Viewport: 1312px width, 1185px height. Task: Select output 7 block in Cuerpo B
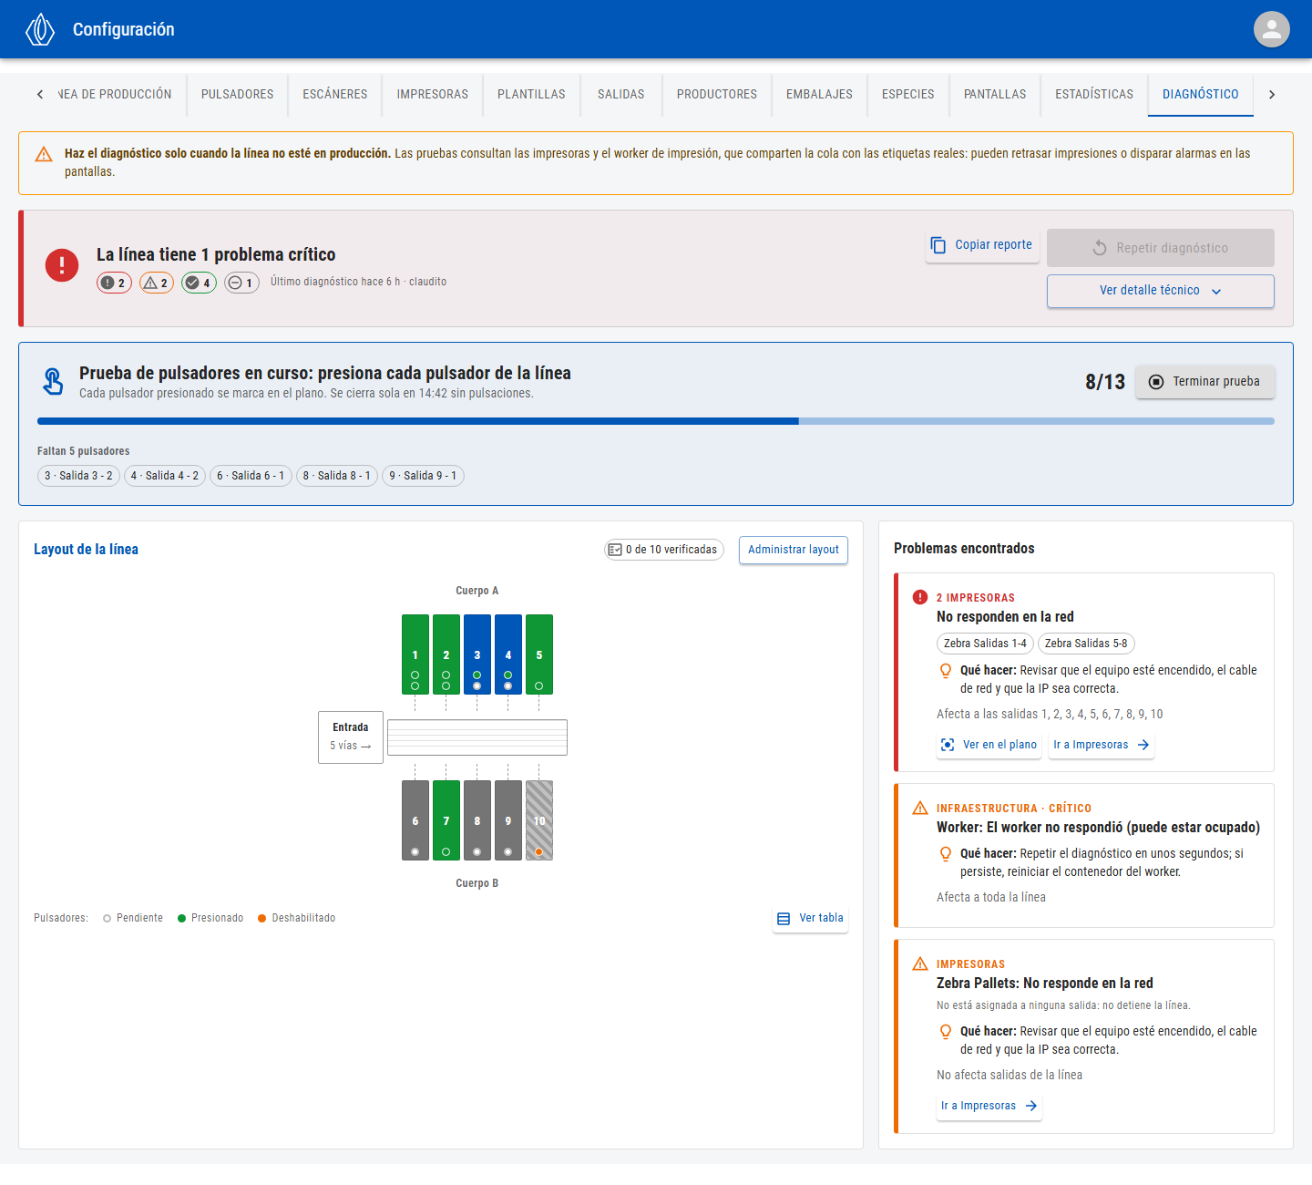(446, 820)
